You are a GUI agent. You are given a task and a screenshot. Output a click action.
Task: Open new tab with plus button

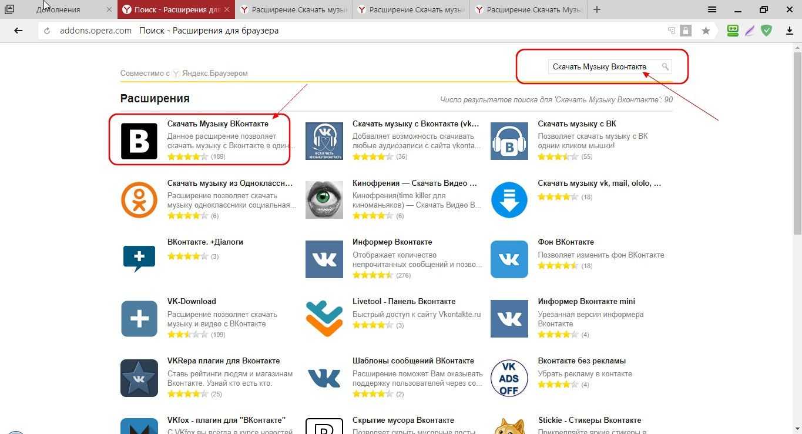coord(597,9)
